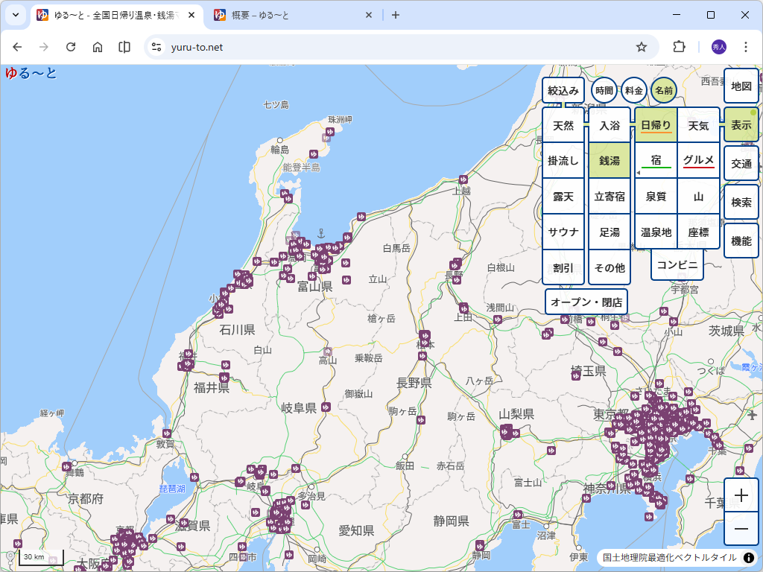The width and height of the screenshot is (763, 572).
Task: Click the コンビニ button
Action: point(677,265)
